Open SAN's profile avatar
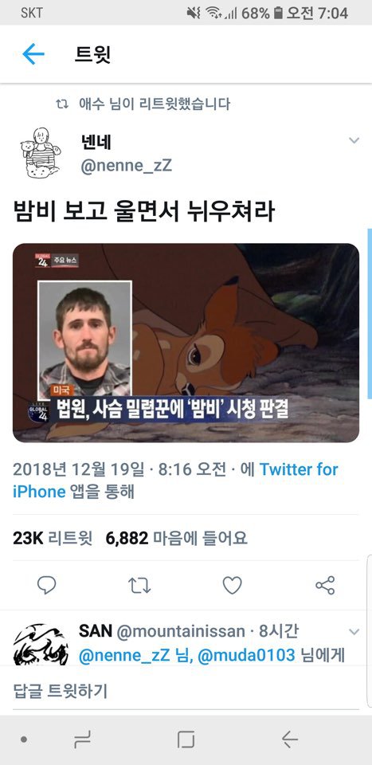The image size is (372, 765). click(41, 645)
